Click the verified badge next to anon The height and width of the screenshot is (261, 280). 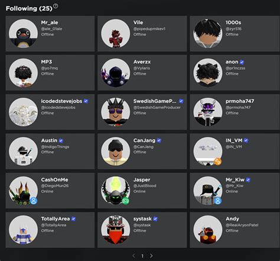click(242, 62)
